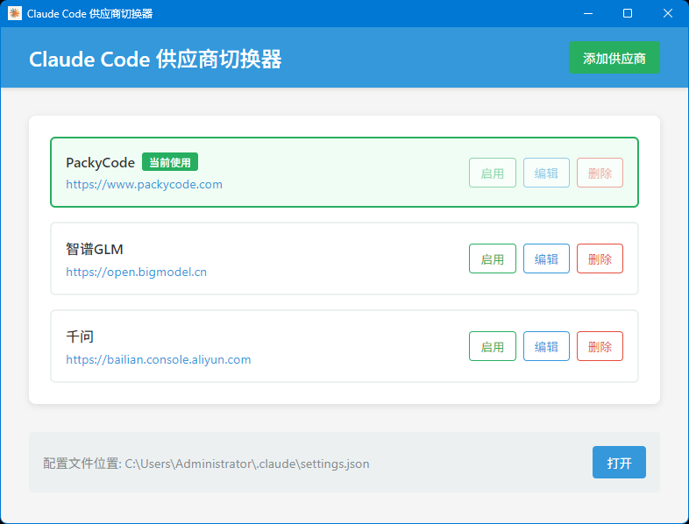Click the settings.json config path text
Viewport: 689px width, 524px height.
tap(246, 464)
